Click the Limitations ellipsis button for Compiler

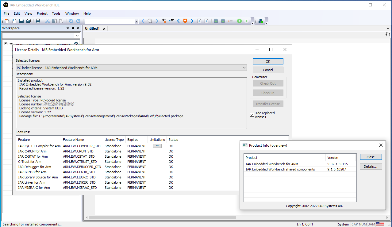tap(157, 146)
